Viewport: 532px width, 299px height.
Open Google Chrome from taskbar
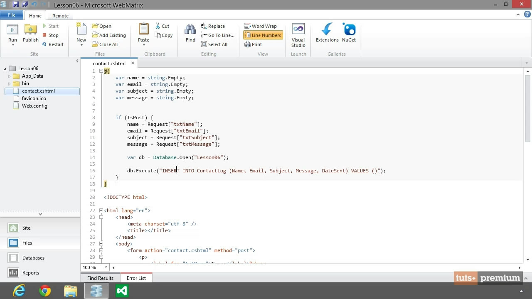(45, 291)
